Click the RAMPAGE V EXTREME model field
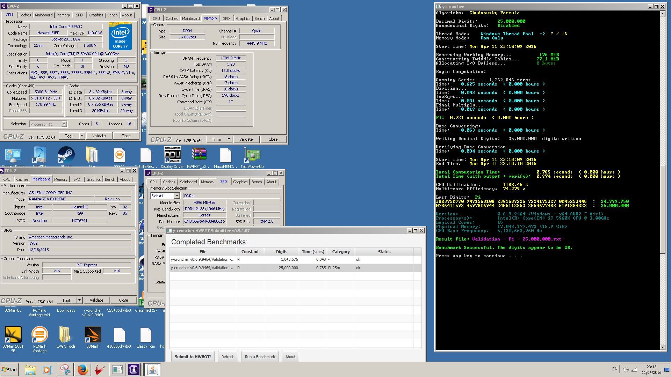Viewport: 671px width, 377px height. click(x=61, y=199)
